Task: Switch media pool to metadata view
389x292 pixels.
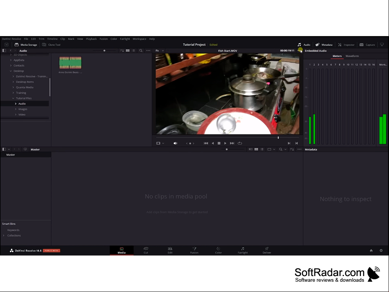Action: click(x=250, y=149)
